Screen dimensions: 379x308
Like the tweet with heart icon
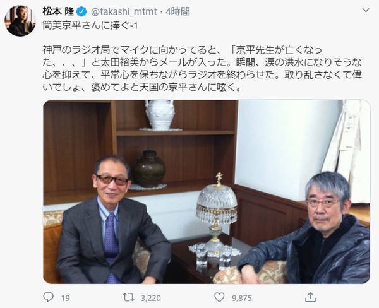219,297
